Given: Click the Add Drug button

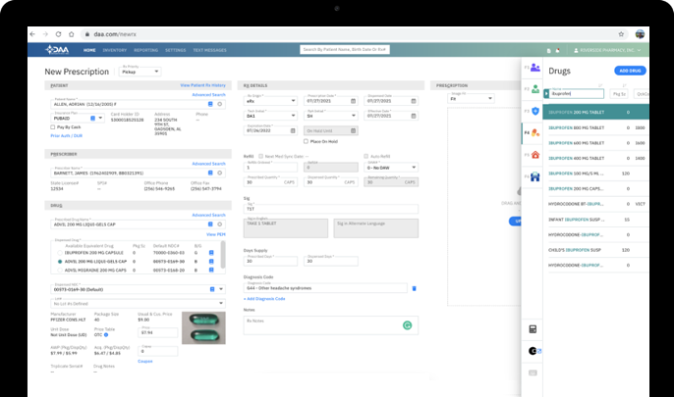Looking at the screenshot, I should pos(629,71).
